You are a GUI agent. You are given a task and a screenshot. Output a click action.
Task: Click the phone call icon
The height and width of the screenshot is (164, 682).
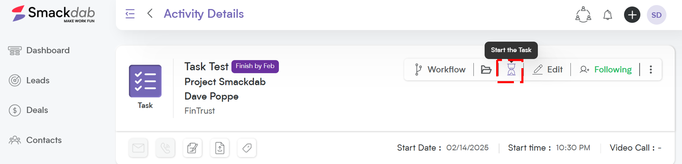click(165, 148)
